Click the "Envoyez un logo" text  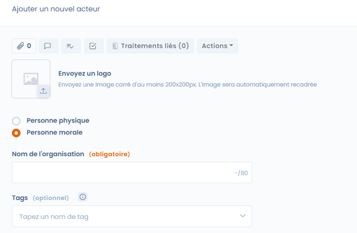click(84, 74)
